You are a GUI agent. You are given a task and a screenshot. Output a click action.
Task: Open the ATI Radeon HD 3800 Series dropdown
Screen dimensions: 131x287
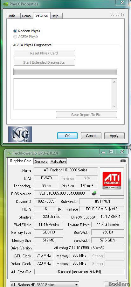45,285
